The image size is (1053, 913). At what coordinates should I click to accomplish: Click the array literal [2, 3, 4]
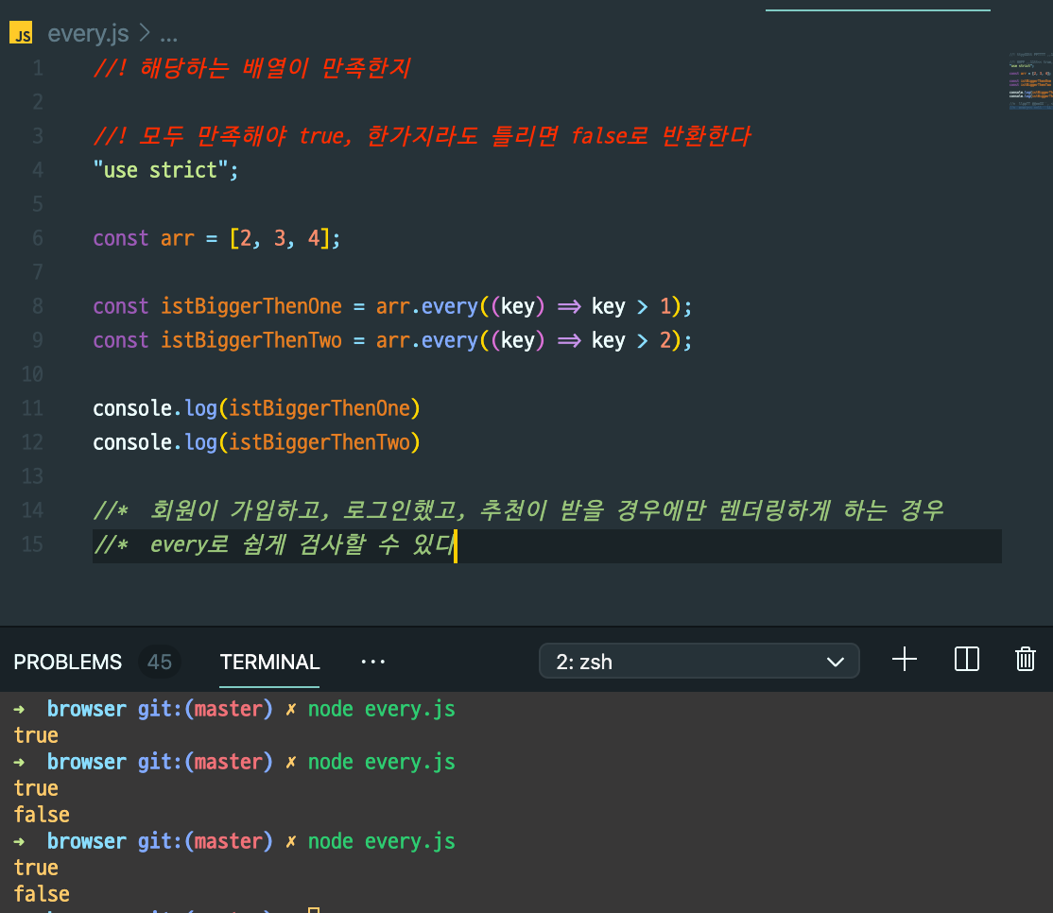pos(279,238)
